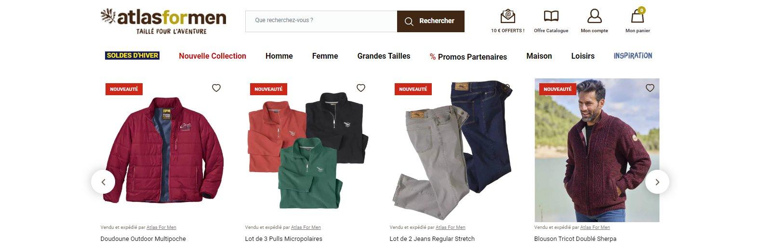
Task: Click the Atlas For Men logo
Action: point(163,21)
